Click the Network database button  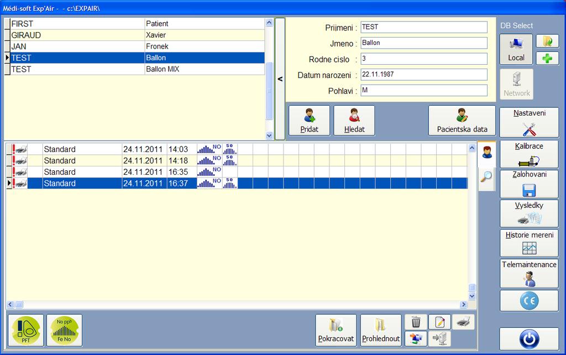tap(517, 84)
